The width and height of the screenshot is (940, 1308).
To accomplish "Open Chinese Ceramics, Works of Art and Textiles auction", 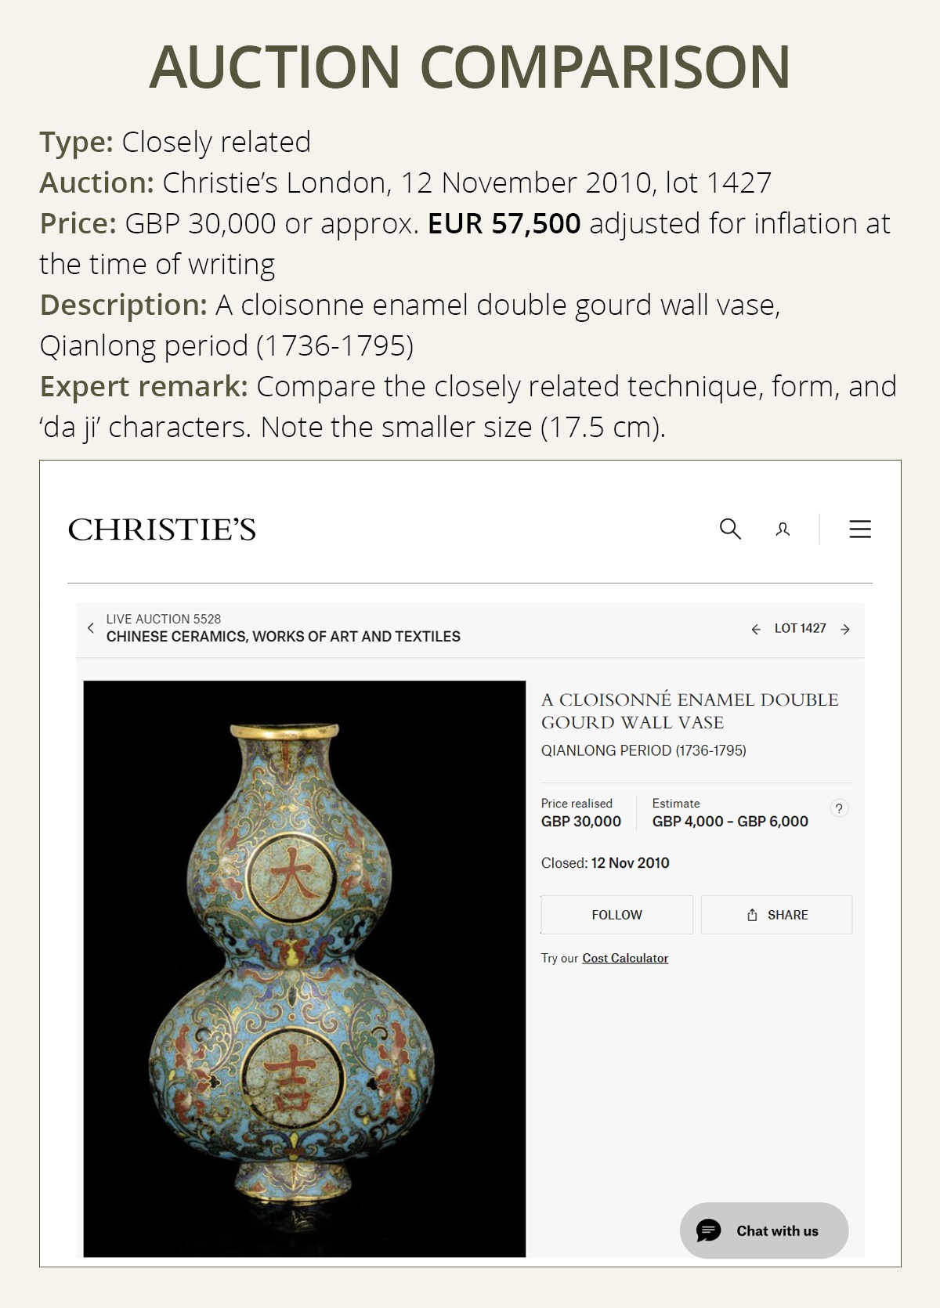I will (x=284, y=637).
